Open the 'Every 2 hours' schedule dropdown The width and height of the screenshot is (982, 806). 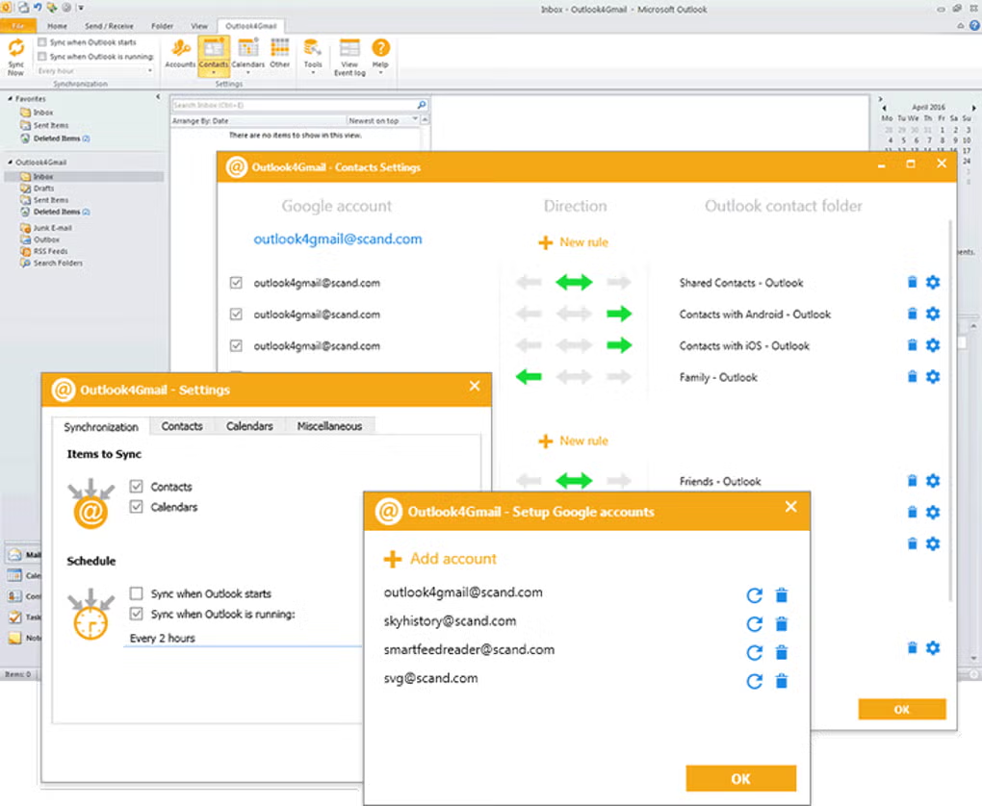pos(245,639)
